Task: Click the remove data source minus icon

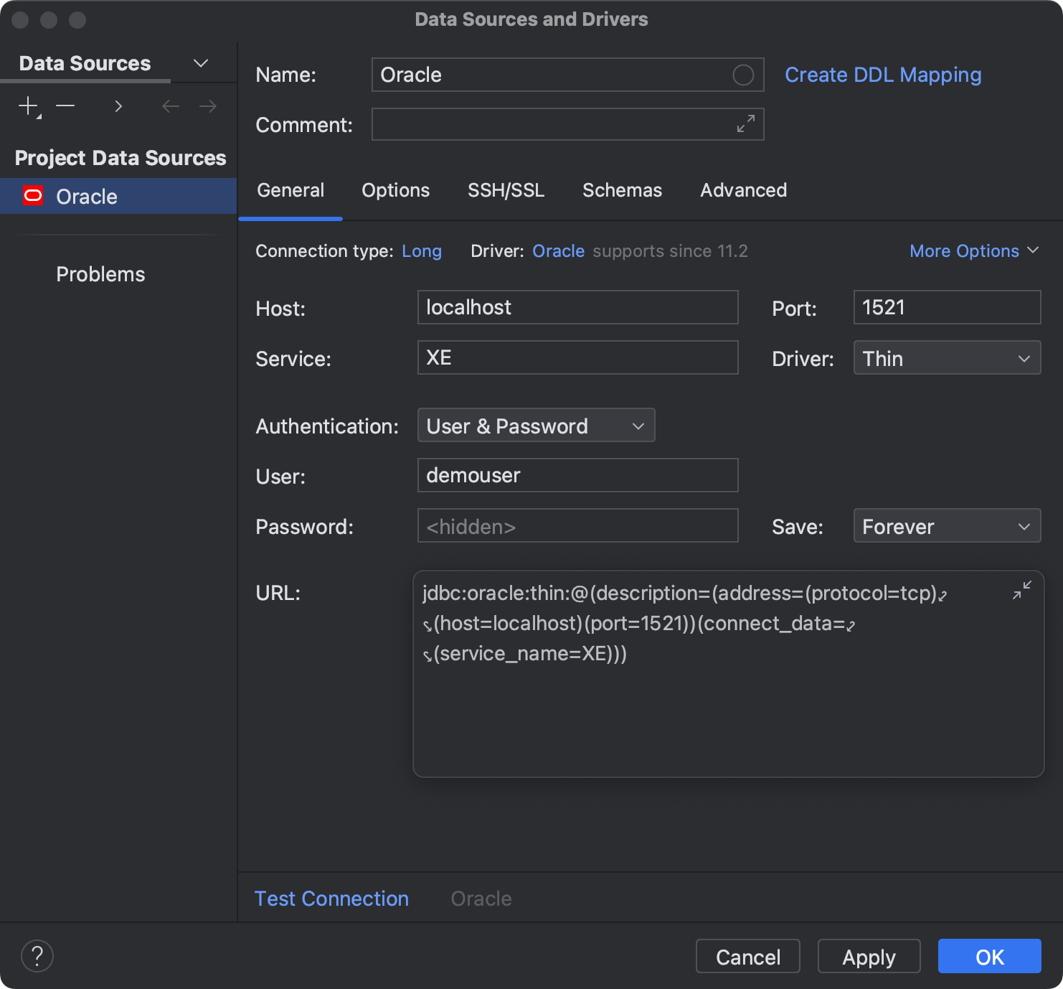Action: coord(65,106)
